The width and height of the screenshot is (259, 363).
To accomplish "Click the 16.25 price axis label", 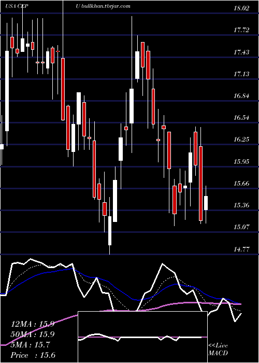I will [x=241, y=139].
